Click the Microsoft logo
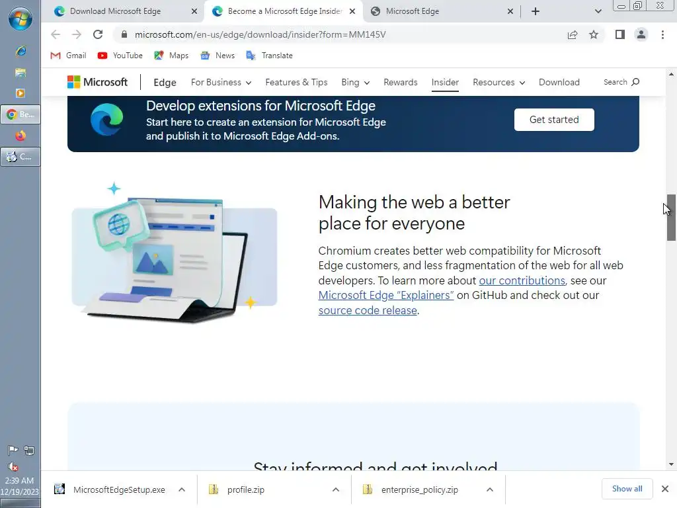 tap(98, 82)
